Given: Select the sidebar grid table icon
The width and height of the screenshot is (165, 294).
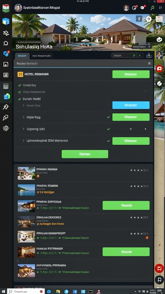Looking at the screenshot, I should point(6,86).
